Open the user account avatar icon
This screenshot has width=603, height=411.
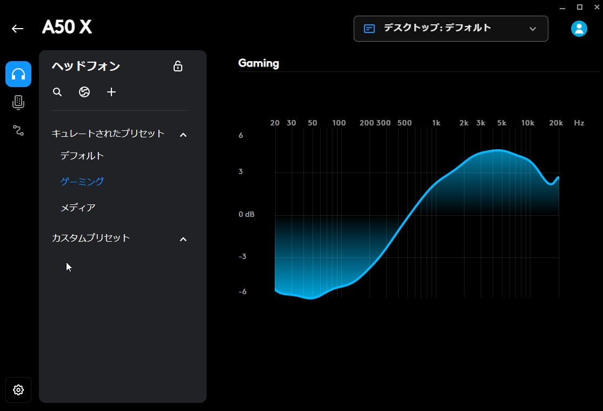coord(579,29)
